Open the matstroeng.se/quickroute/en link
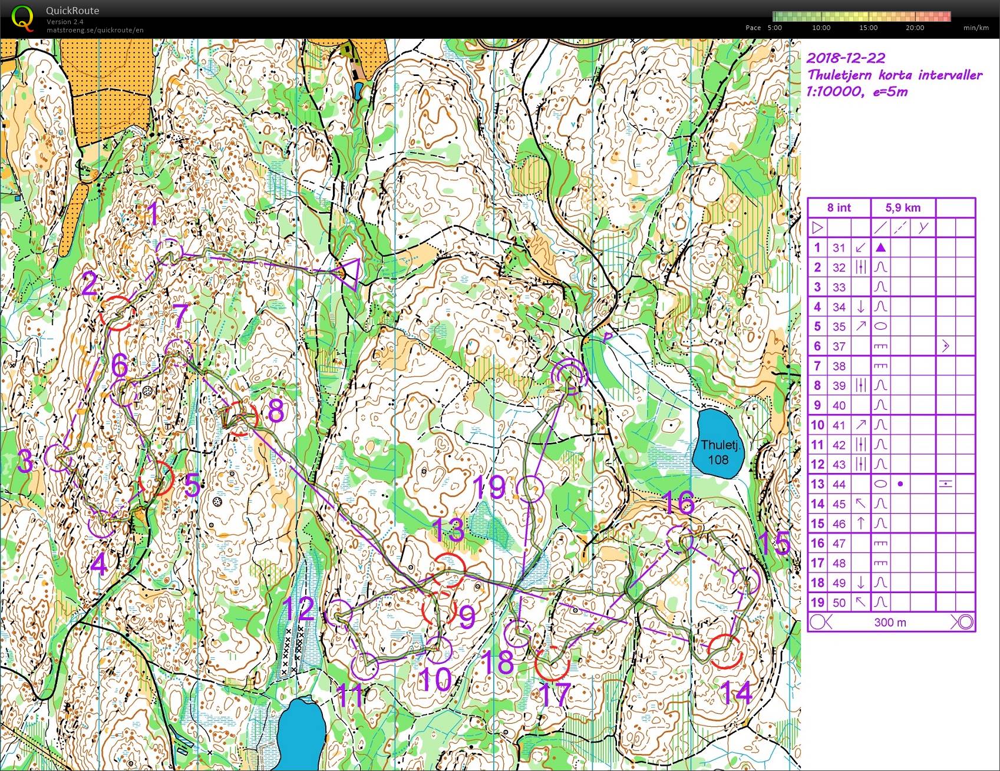Screen dimensions: 1000x771 95,30
